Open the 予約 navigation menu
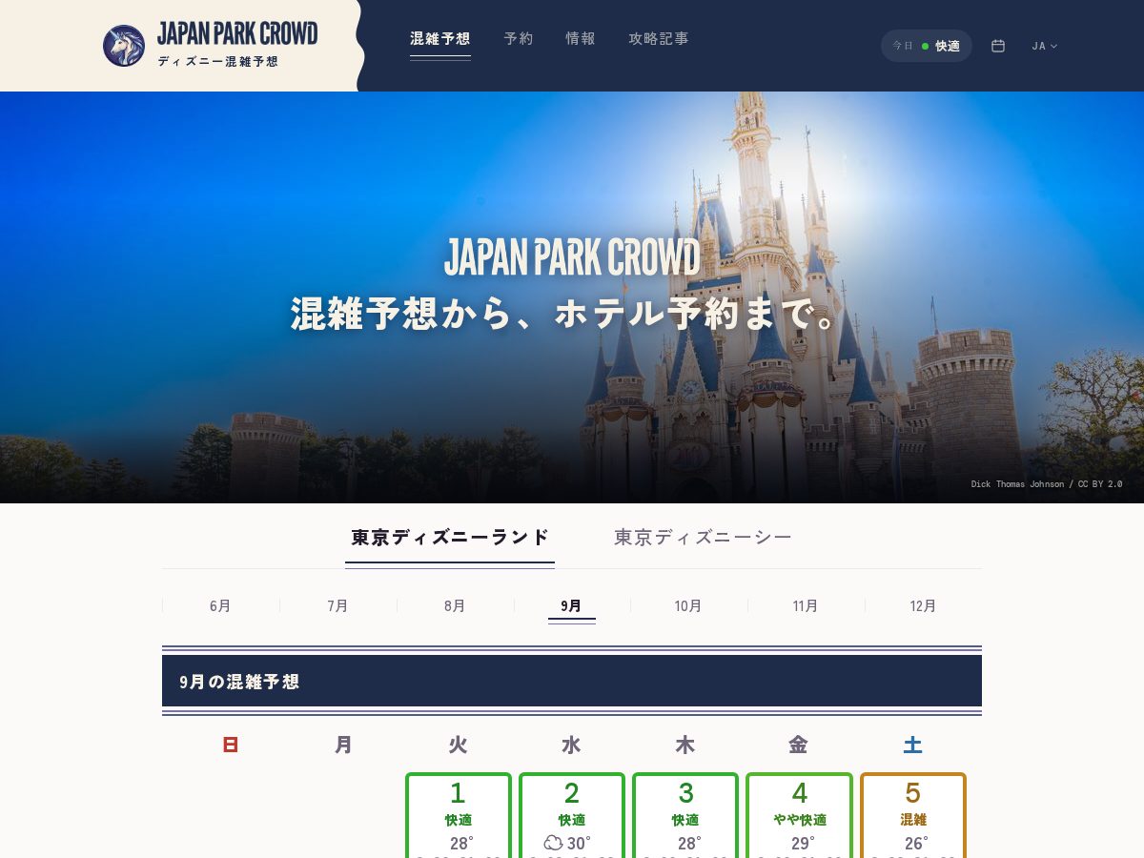 [x=519, y=39]
